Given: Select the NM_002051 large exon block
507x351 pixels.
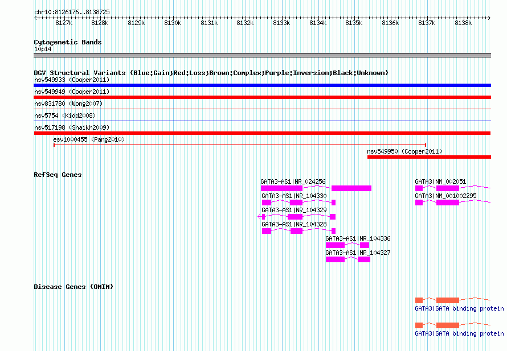Looking at the screenshot, I should [x=448, y=188].
